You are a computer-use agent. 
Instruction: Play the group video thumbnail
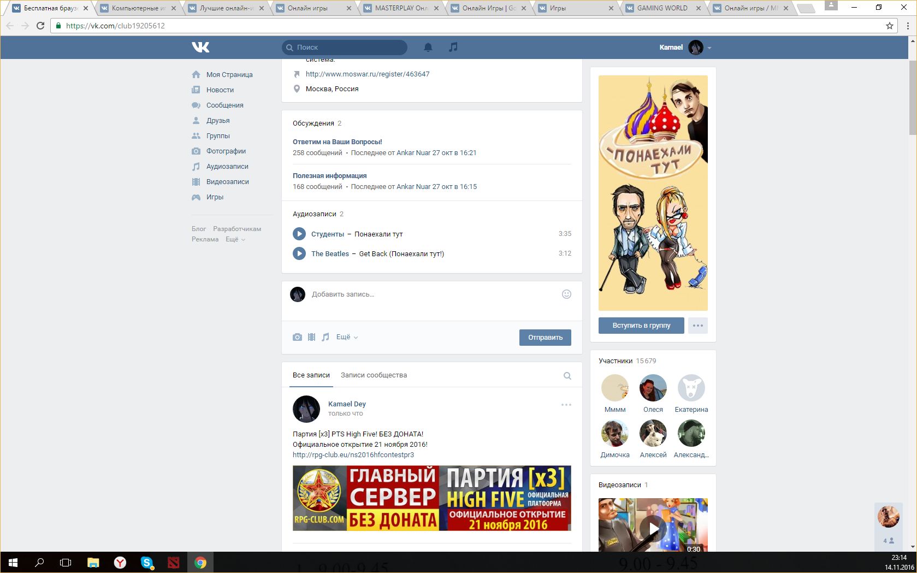tap(653, 525)
